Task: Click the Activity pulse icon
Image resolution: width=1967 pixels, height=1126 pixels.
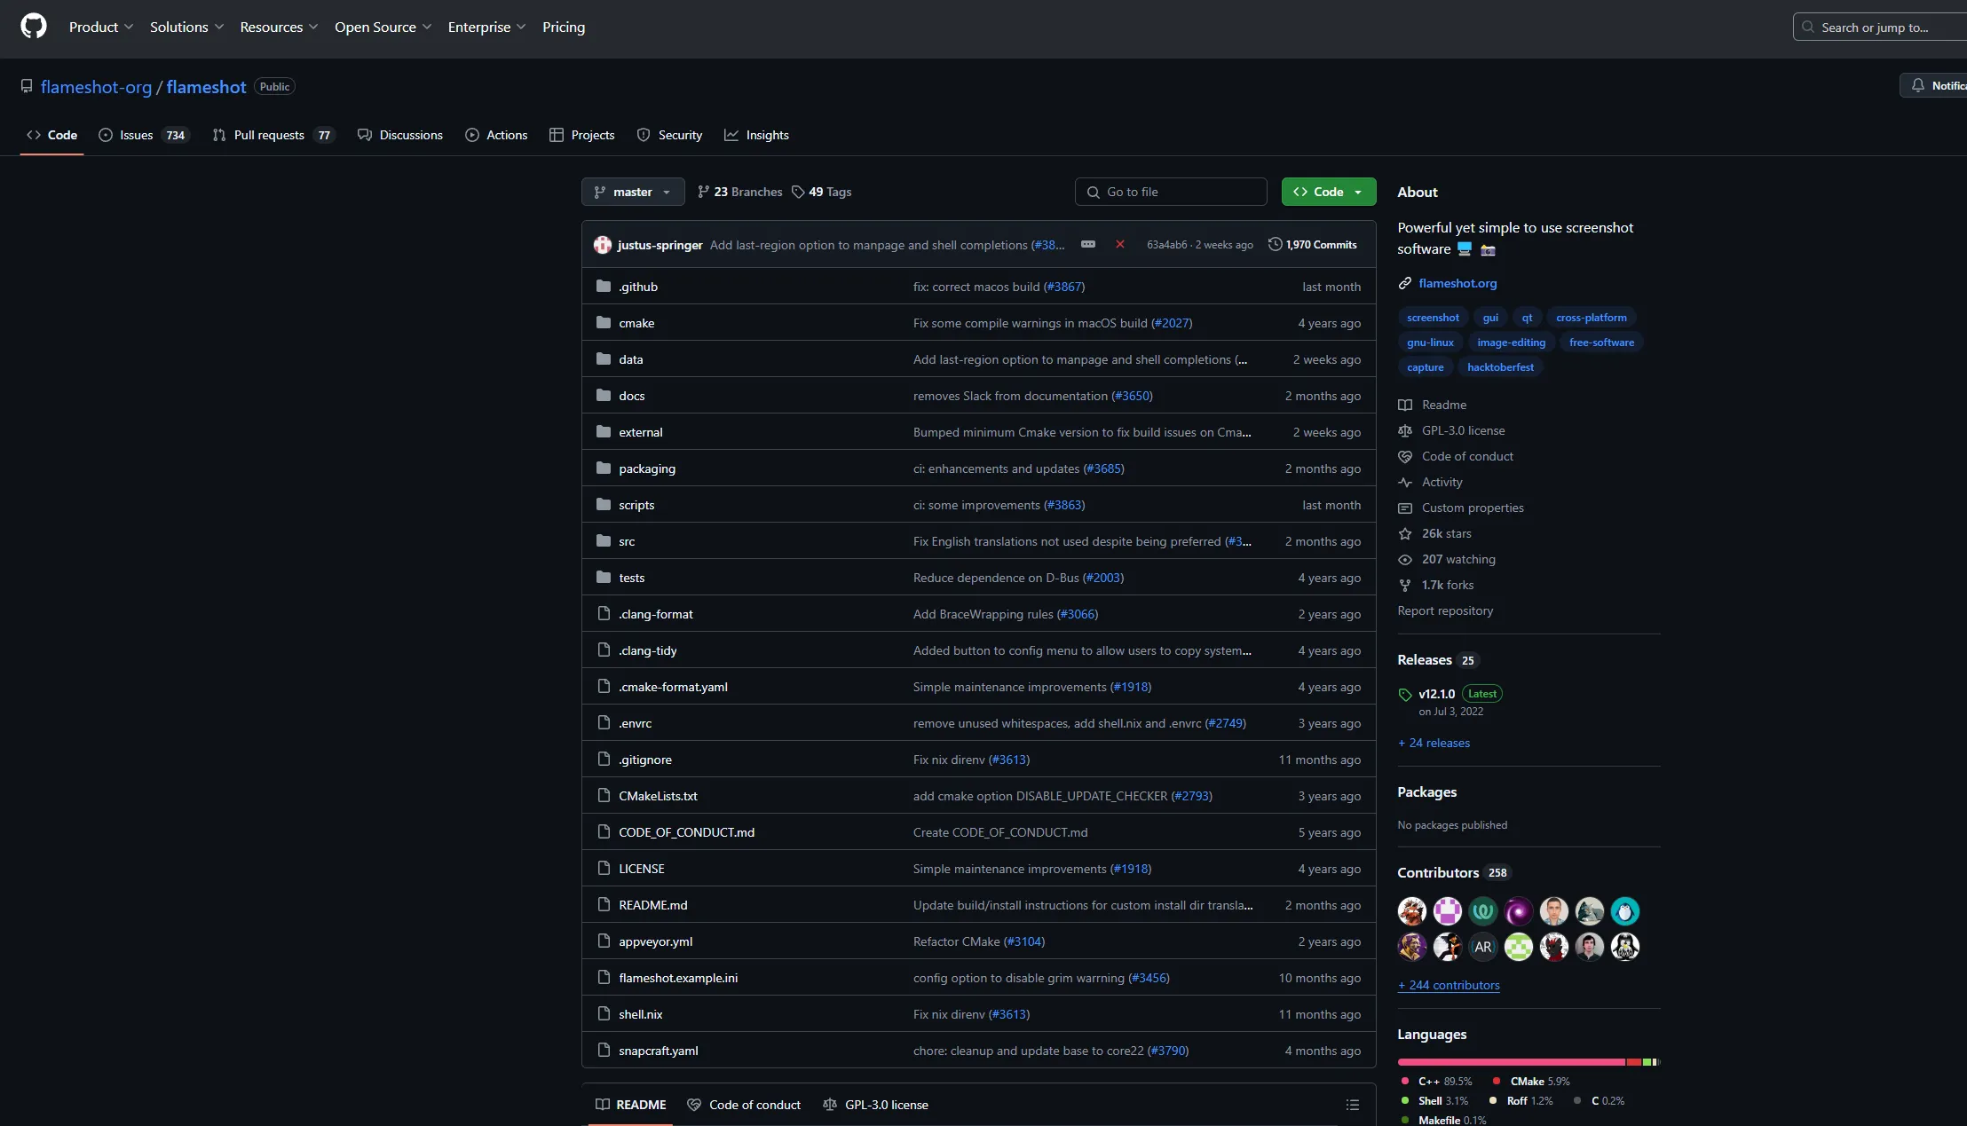Action: pyautogui.click(x=1405, y=482)
